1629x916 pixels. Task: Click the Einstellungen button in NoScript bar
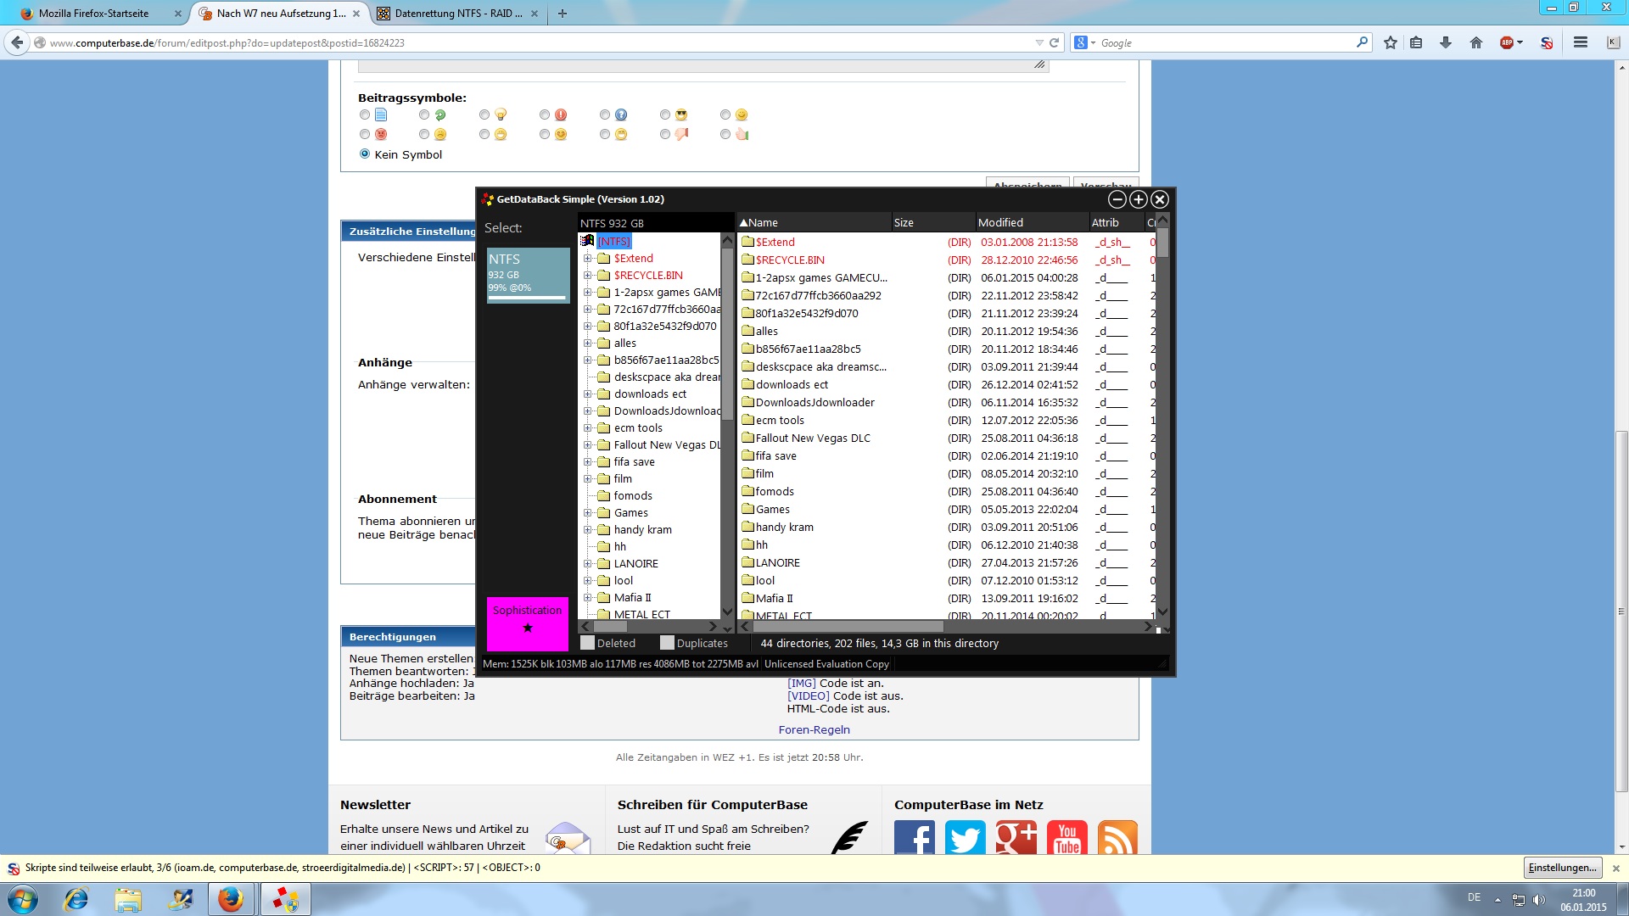pos(1562,868)
